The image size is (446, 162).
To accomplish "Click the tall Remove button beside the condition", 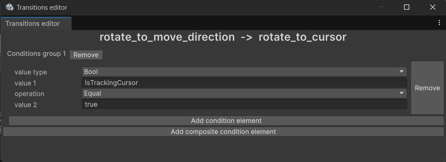I will 427,88.
